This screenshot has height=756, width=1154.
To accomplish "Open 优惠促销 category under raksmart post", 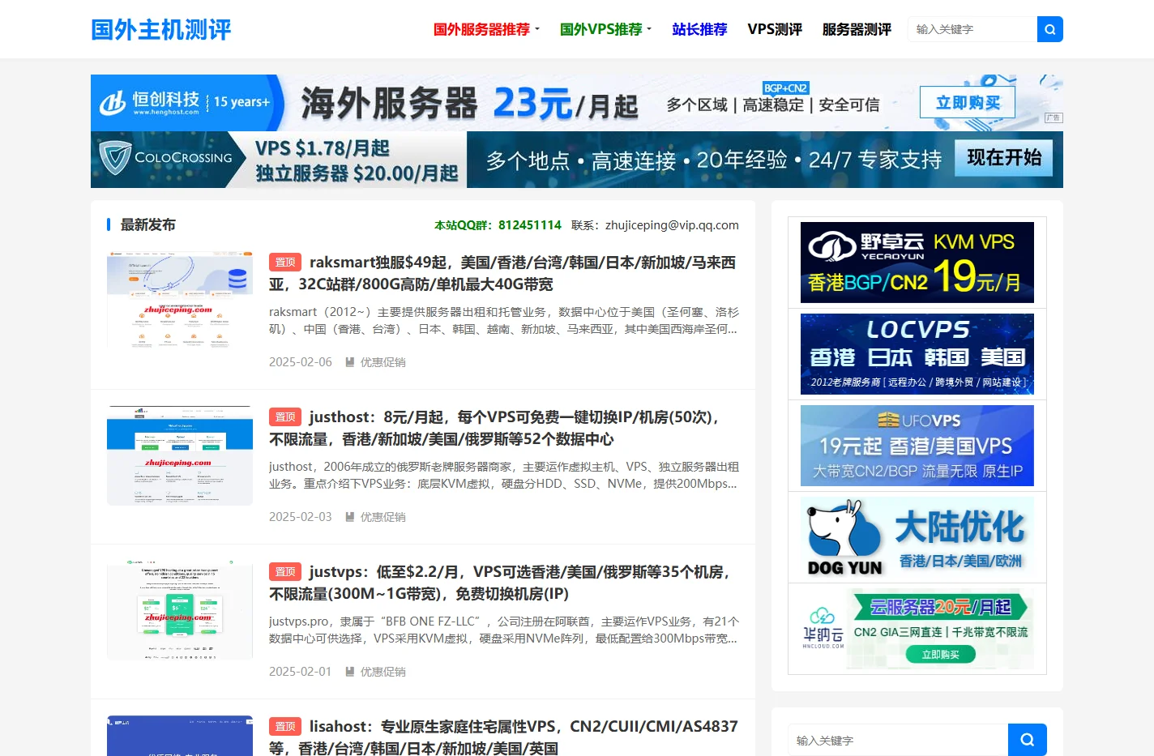I will (383, 362).
